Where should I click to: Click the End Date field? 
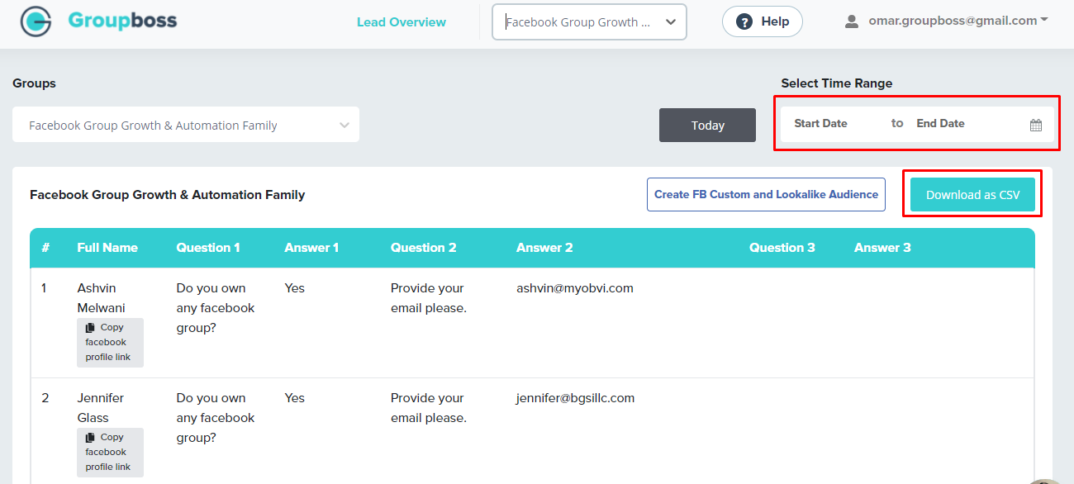(x=940, y=123)
